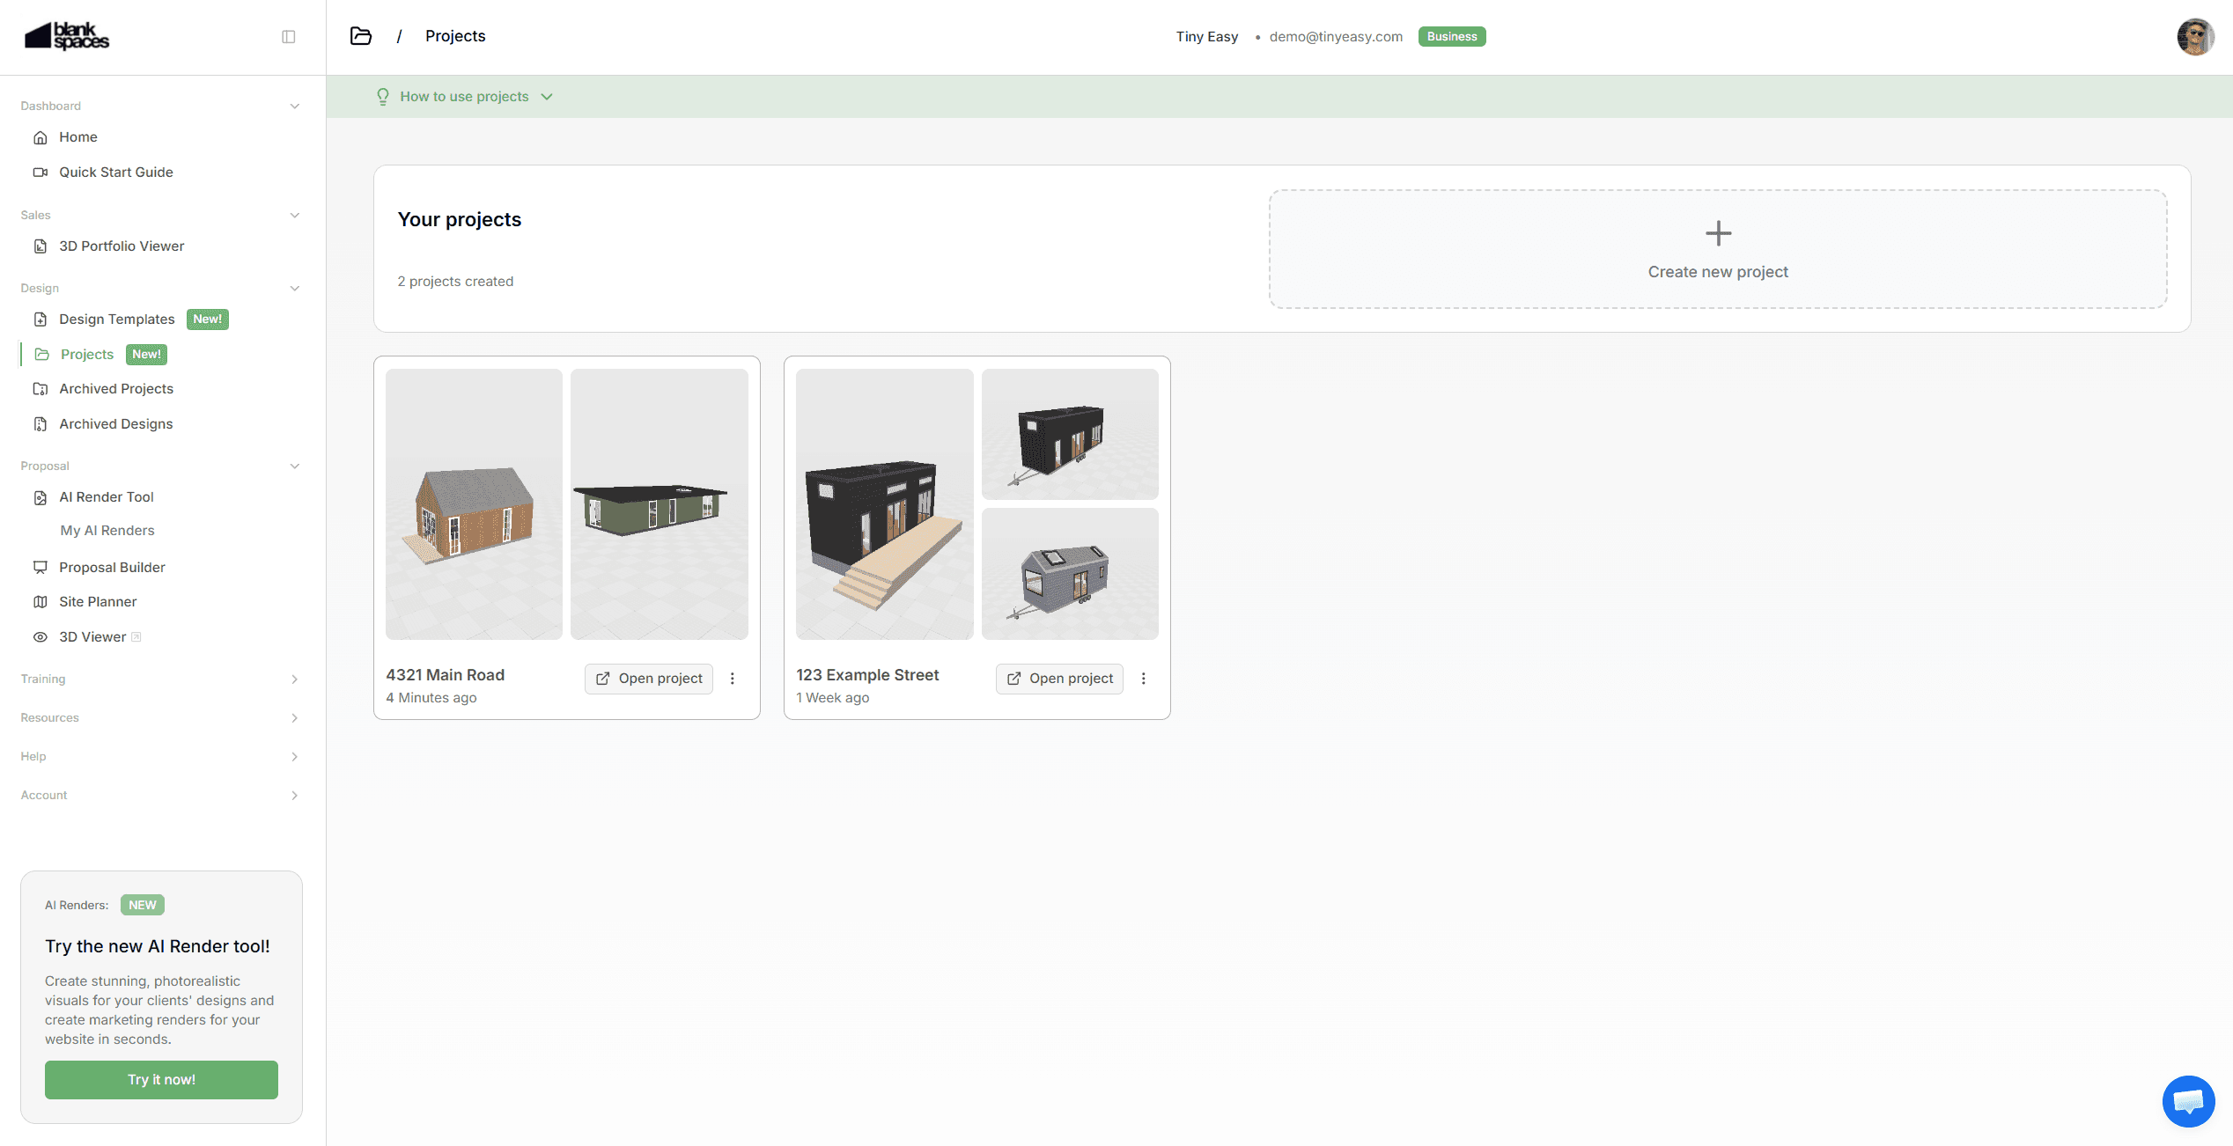This screenshot has height=1146, width=2233.
Task: Open Proposal Builder from sidebar
Action: [112, 568]
